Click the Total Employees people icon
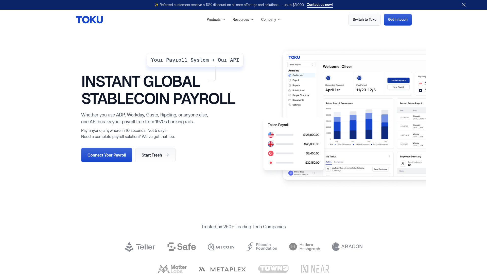Screen dimensions: 487x274 click(x=403, y=164)
